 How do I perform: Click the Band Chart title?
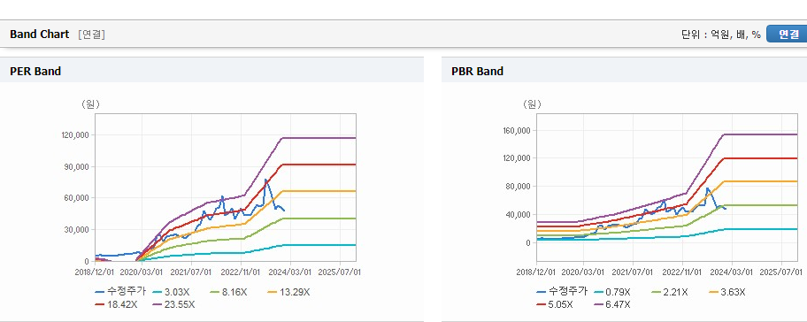[40, 34]
